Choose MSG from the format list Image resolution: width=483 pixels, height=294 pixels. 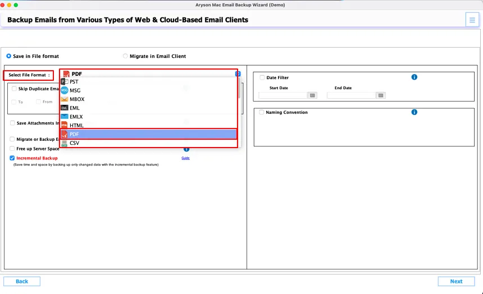(x=148, y=90)
